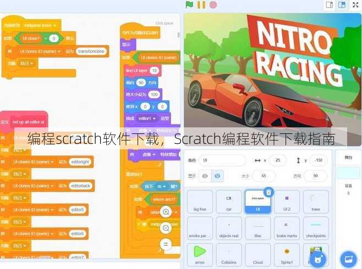Viewport: 362px width, 269px height.
Task: Open the choose a sprite cat button
Action: [x=318, y=259]
